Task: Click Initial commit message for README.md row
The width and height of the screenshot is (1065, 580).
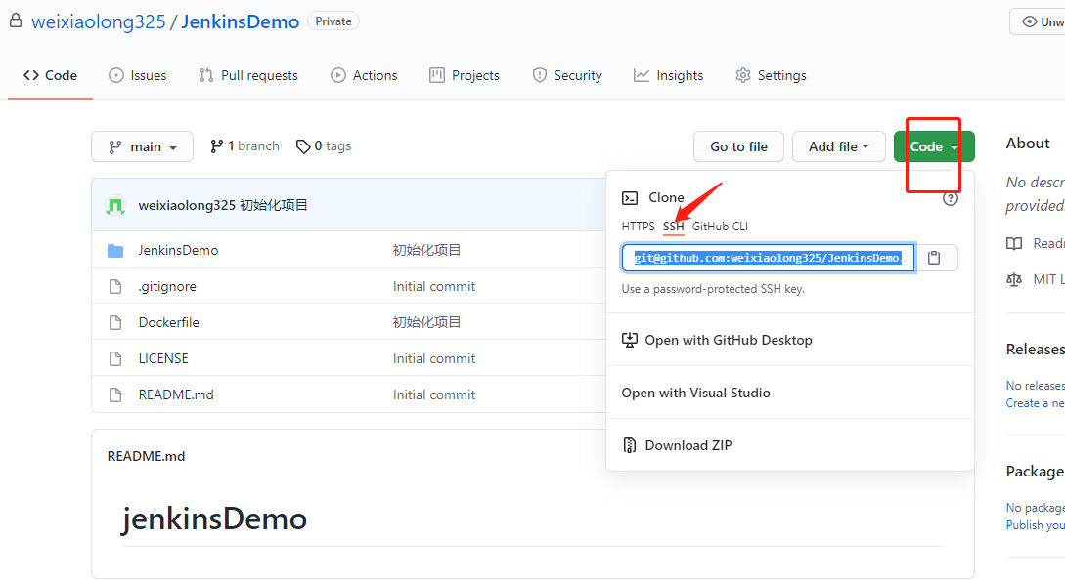Action: point(434,394)
